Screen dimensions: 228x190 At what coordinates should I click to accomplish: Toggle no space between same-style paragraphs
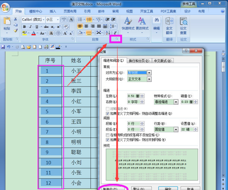108,135
